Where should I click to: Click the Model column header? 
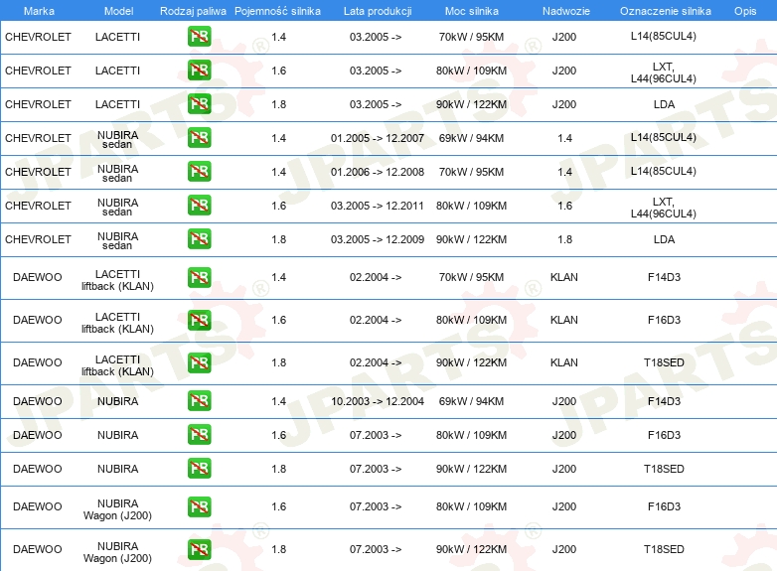click(118, 11)
